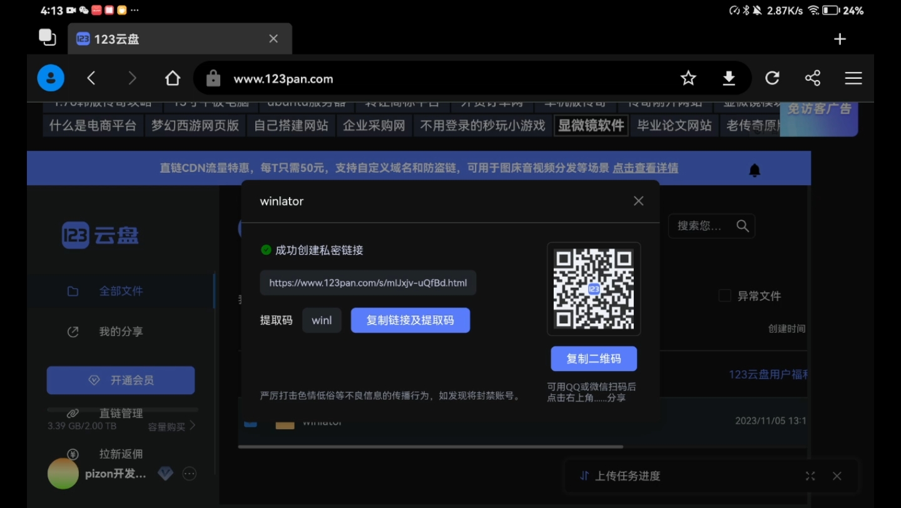Click the battery indicator in status bar
Image resolution: width=901 pixels, height=508 pixels.
coord(830,11)
